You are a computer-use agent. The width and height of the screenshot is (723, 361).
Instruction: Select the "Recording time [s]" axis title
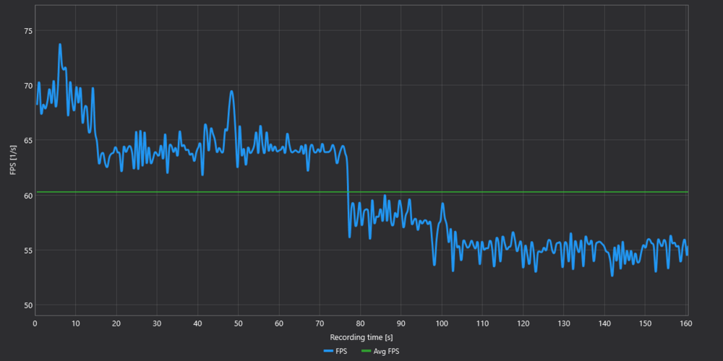coord(361,337)
